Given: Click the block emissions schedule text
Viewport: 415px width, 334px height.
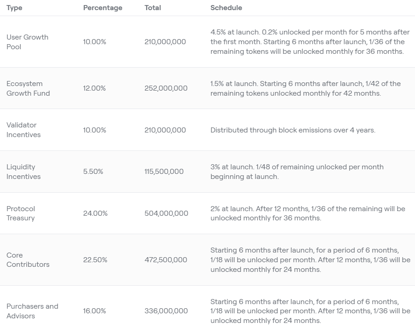Looking at the screenshot, I should coord(293,130).
